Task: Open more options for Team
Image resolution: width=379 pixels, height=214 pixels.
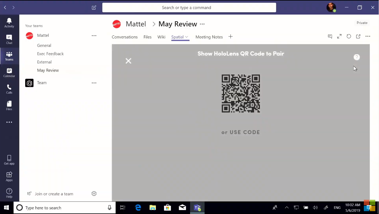Action: (94, 83)
